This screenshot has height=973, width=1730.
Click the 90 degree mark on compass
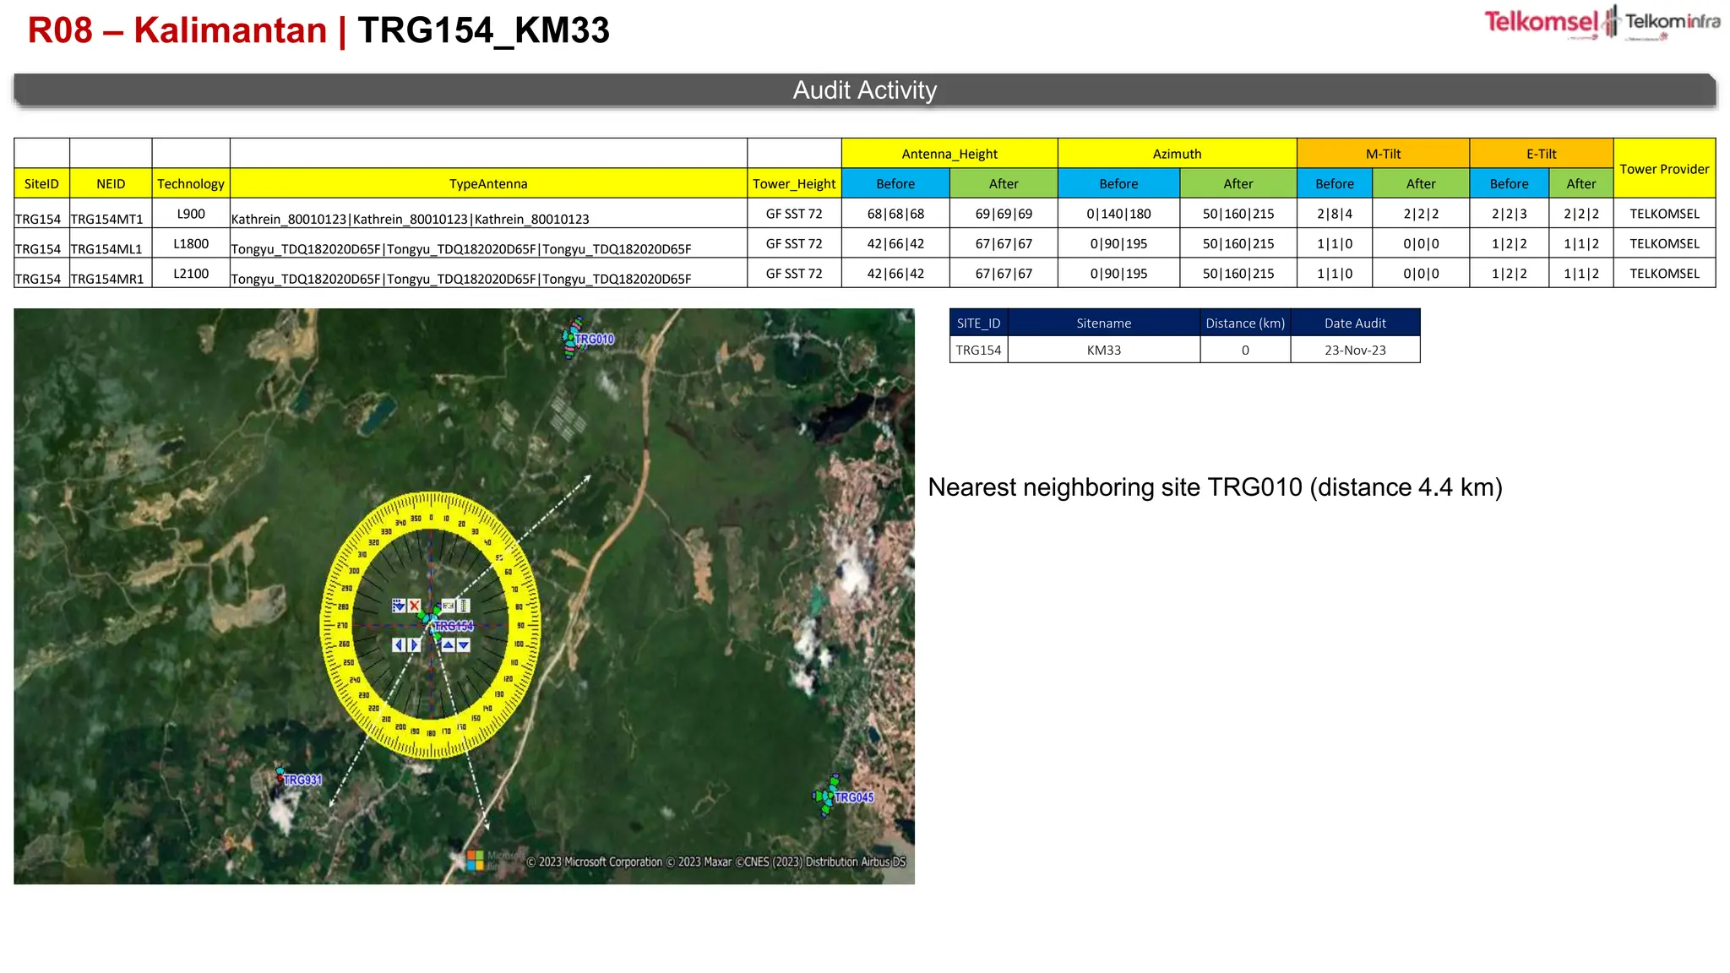[520, 625]
